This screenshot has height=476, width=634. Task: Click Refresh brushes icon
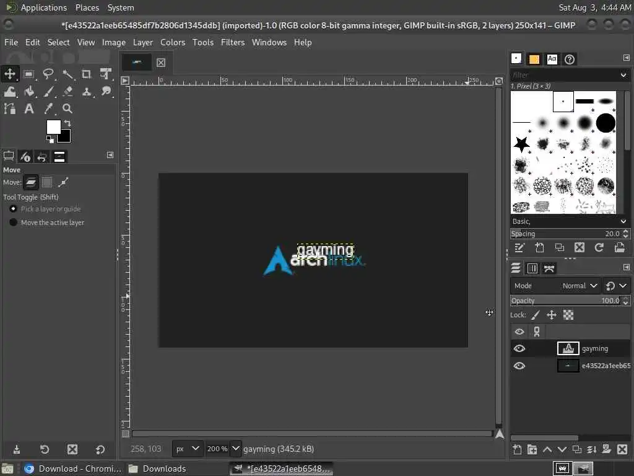click(x=599, y=247)
